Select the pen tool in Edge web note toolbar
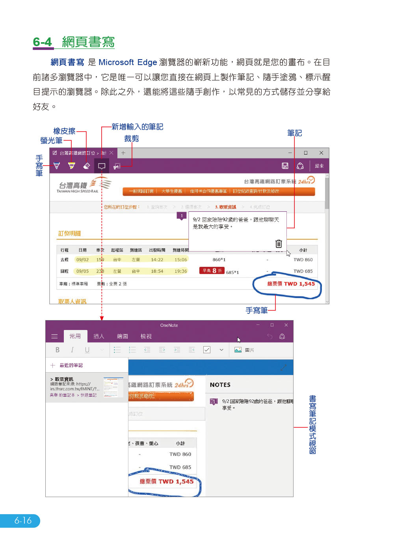394x535 pixels. click(56, 166)
